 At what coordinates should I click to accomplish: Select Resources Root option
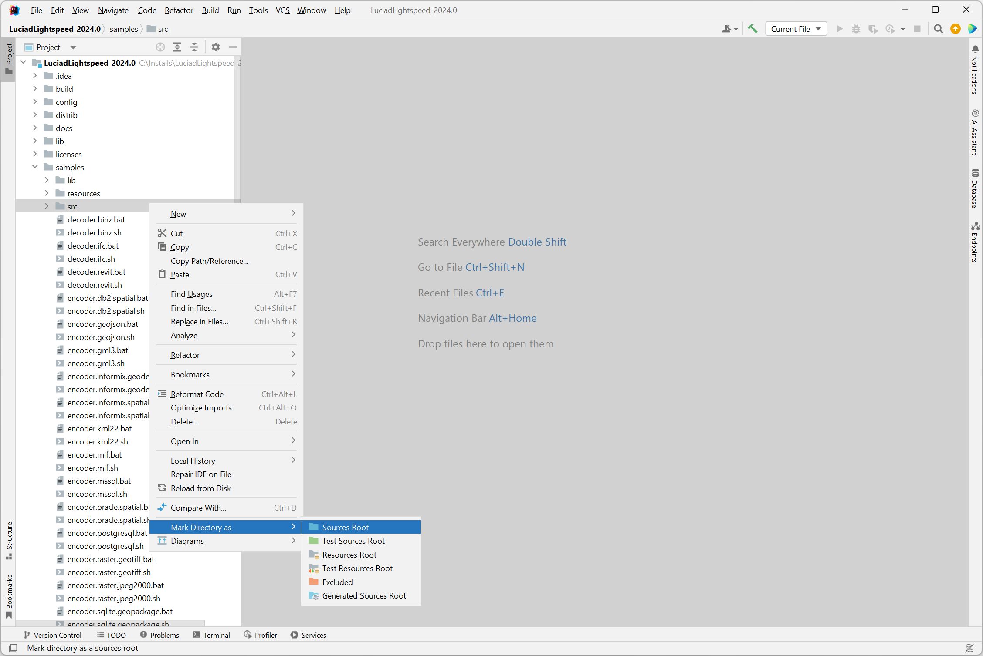[361, 555]
